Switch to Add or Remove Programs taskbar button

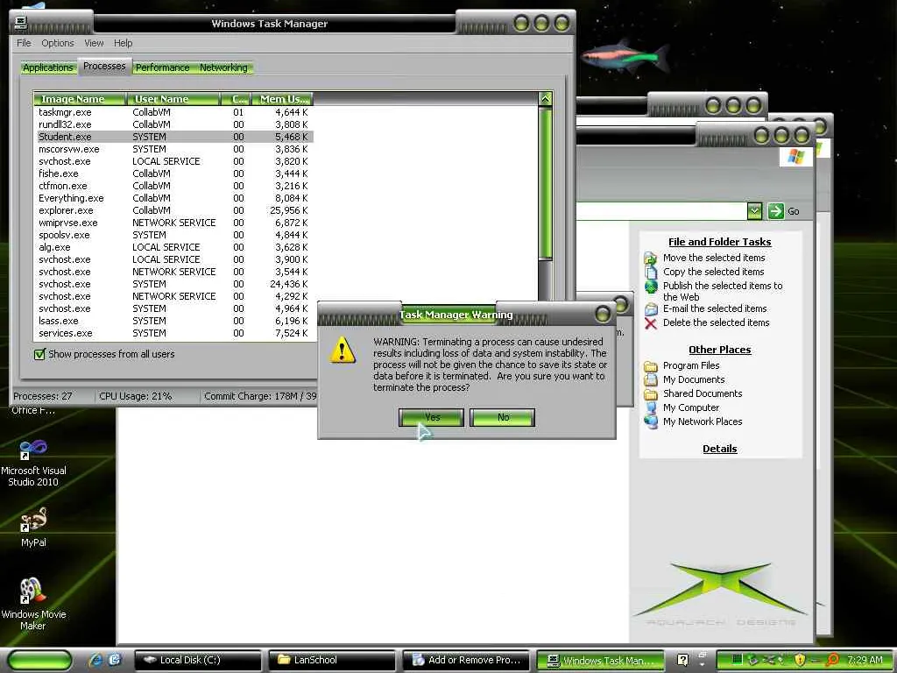(466, 660)
